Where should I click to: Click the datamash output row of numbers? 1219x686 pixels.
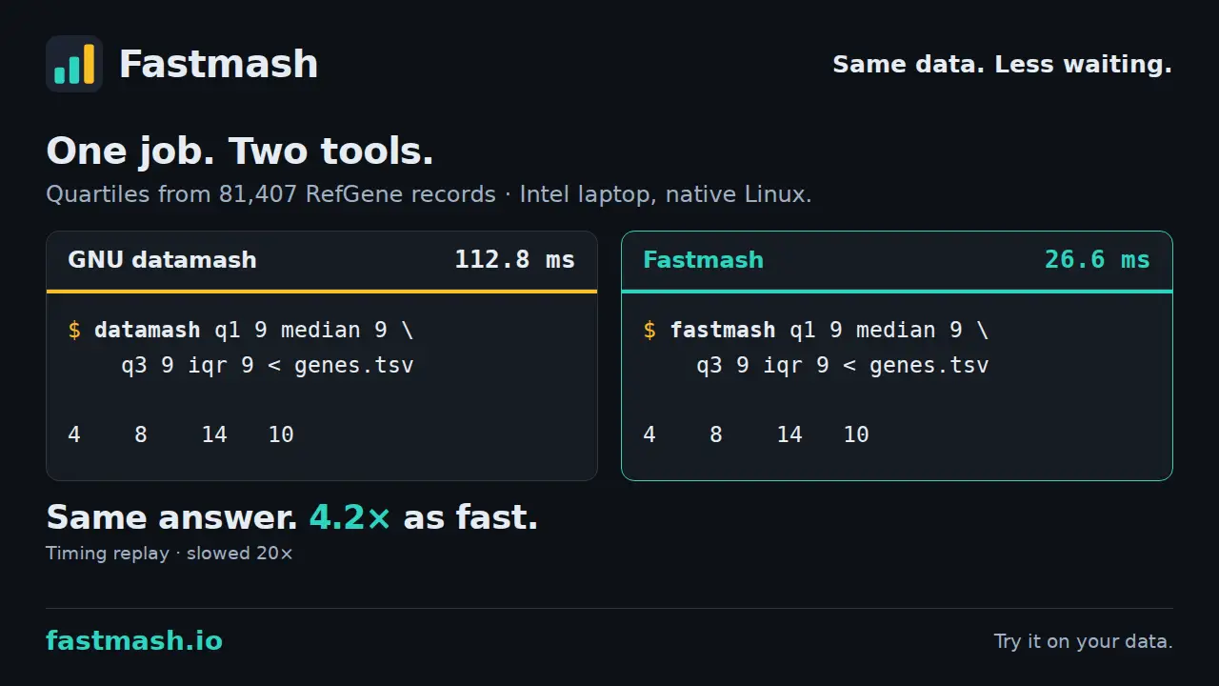(x=181, y=434)
